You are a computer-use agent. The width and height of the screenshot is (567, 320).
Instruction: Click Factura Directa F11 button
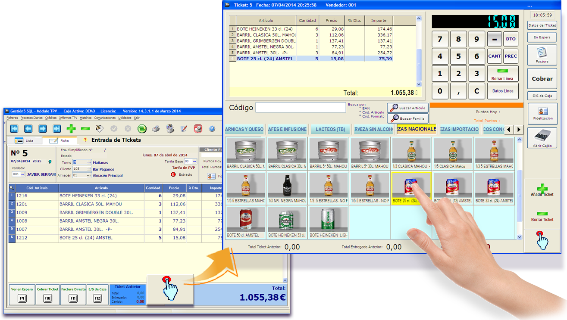click(73, 295)
